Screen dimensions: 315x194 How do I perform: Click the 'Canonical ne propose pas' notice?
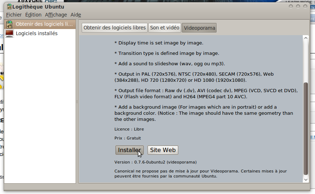[201, 174]
